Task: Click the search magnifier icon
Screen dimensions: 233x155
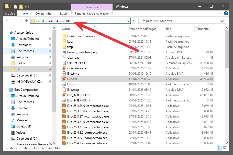Action: (x=222, y=21)
